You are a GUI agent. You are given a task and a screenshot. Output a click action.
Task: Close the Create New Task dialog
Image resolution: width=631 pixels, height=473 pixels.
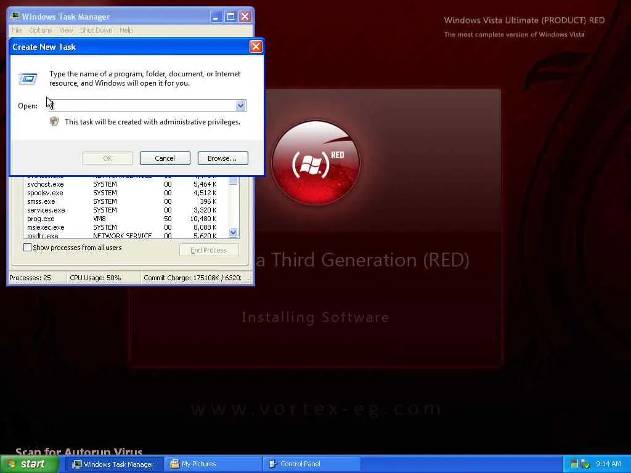[256, 47]
